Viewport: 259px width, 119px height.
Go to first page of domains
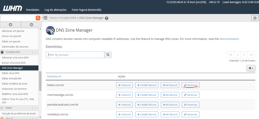click(x=231, y=55)
